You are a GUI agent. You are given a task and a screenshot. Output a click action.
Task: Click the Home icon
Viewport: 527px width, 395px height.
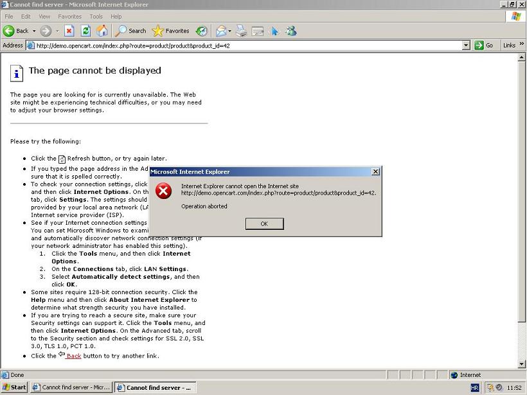coord(102,31)
